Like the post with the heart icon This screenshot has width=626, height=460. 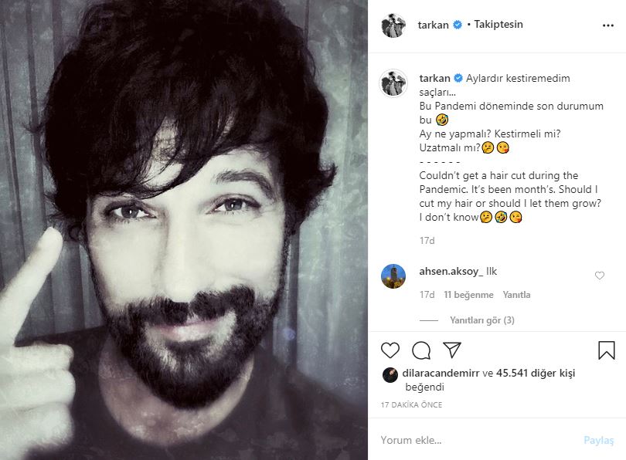390,350
